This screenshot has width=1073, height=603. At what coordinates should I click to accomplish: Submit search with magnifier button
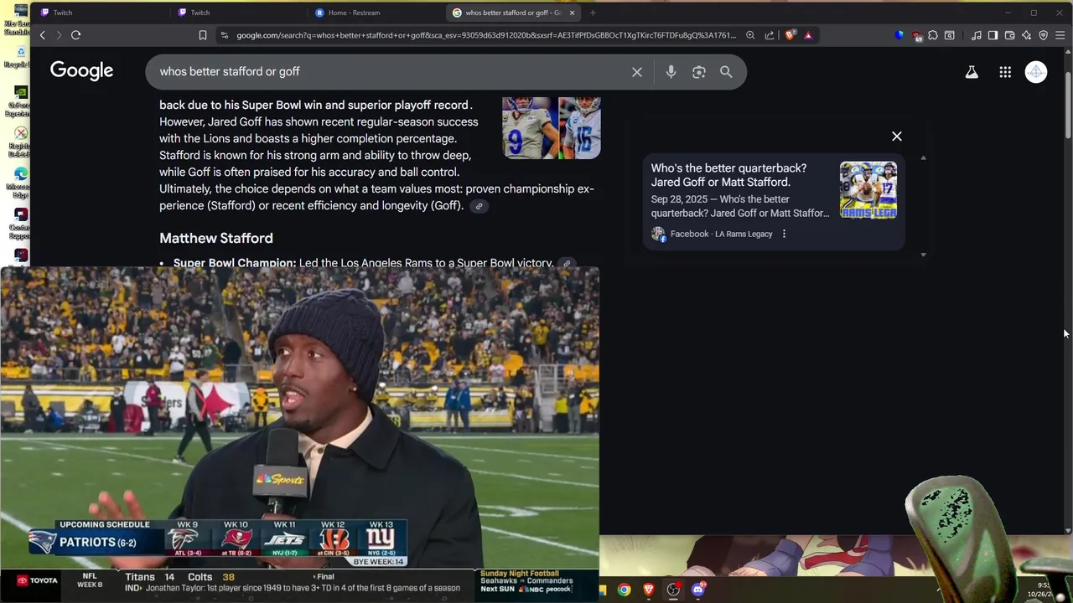tap(726, 72)
